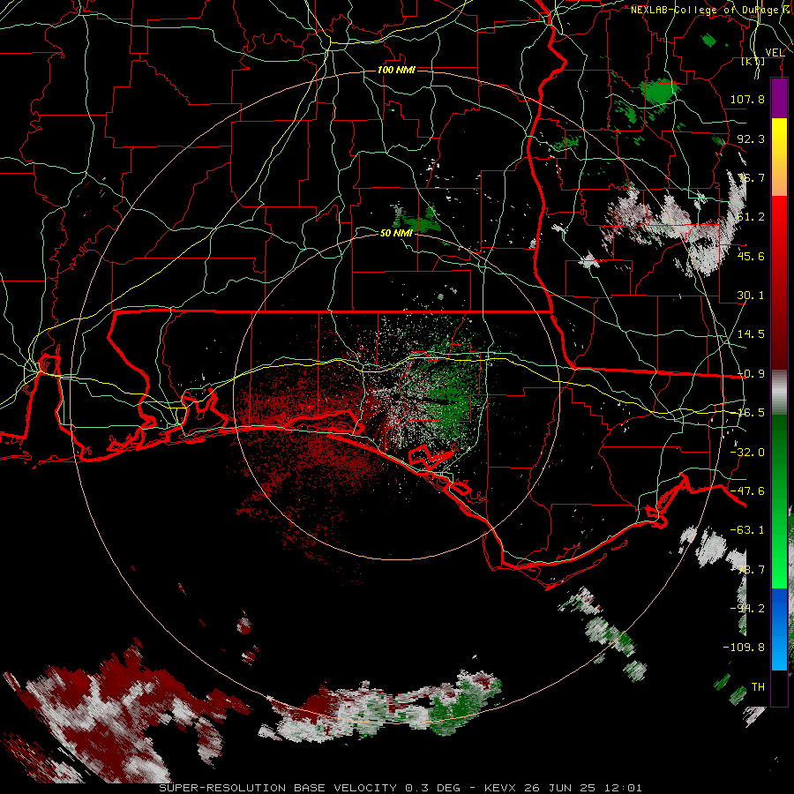Select the 100 NMI range ring label

tap(396, 70)
